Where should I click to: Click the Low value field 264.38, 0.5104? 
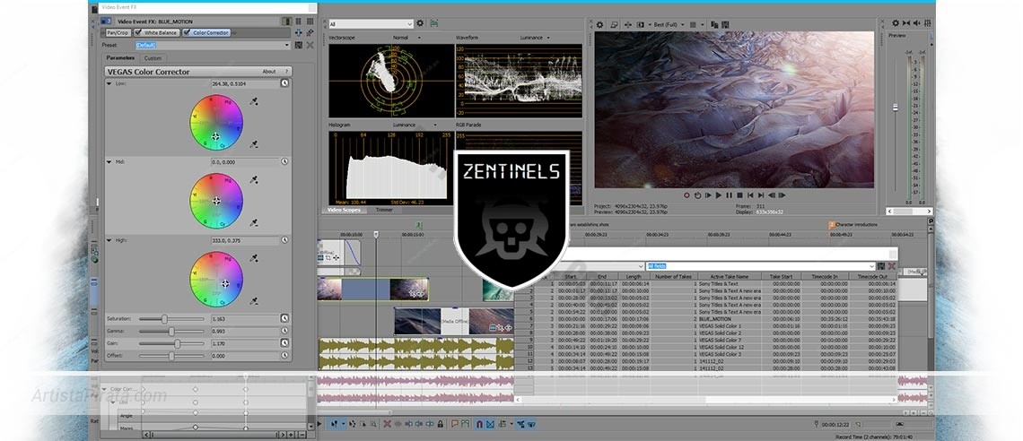pyautogui.click(x=245, y=83)
